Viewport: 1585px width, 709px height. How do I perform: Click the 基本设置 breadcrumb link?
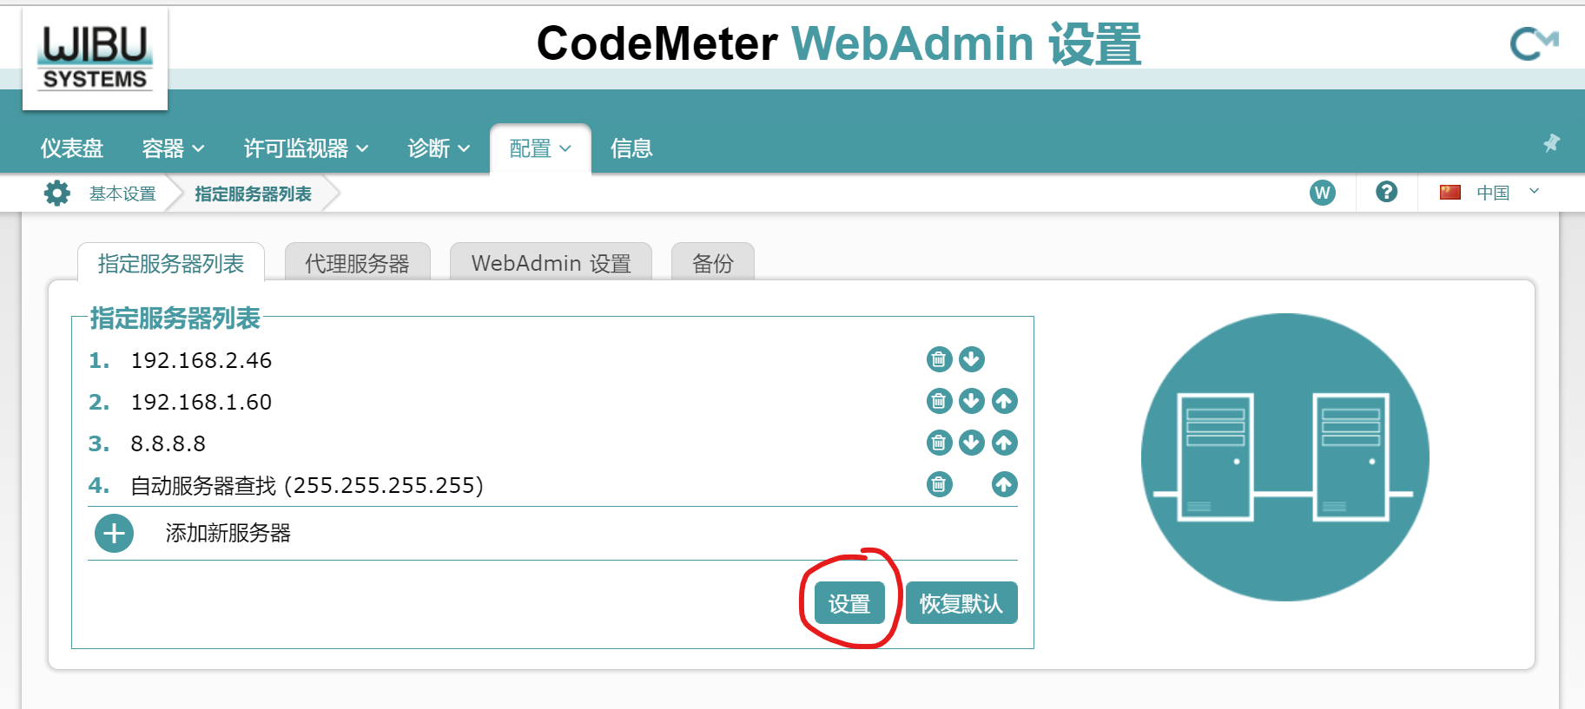click(x=122, y=194)
